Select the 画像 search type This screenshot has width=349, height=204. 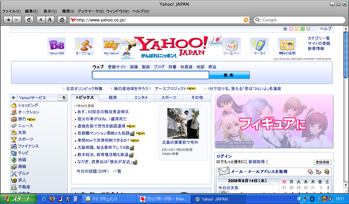134,67
